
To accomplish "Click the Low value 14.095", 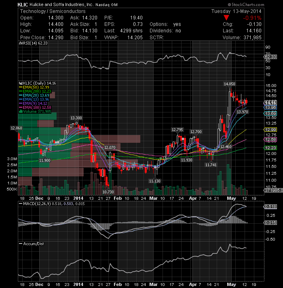I will pyautogui.click(x=56, y=31).
